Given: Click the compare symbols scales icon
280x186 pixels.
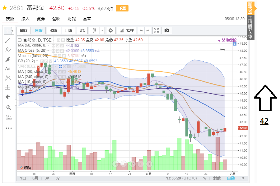Looking at the screenshot, I should [x=82, y=31].
